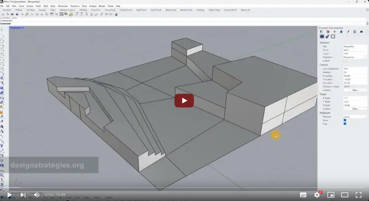Image resolution: width=369 pixels, height=201 pixels.
Task: Click the rectangular frame icon beside camera icon
Action: (x=333, y=36)
